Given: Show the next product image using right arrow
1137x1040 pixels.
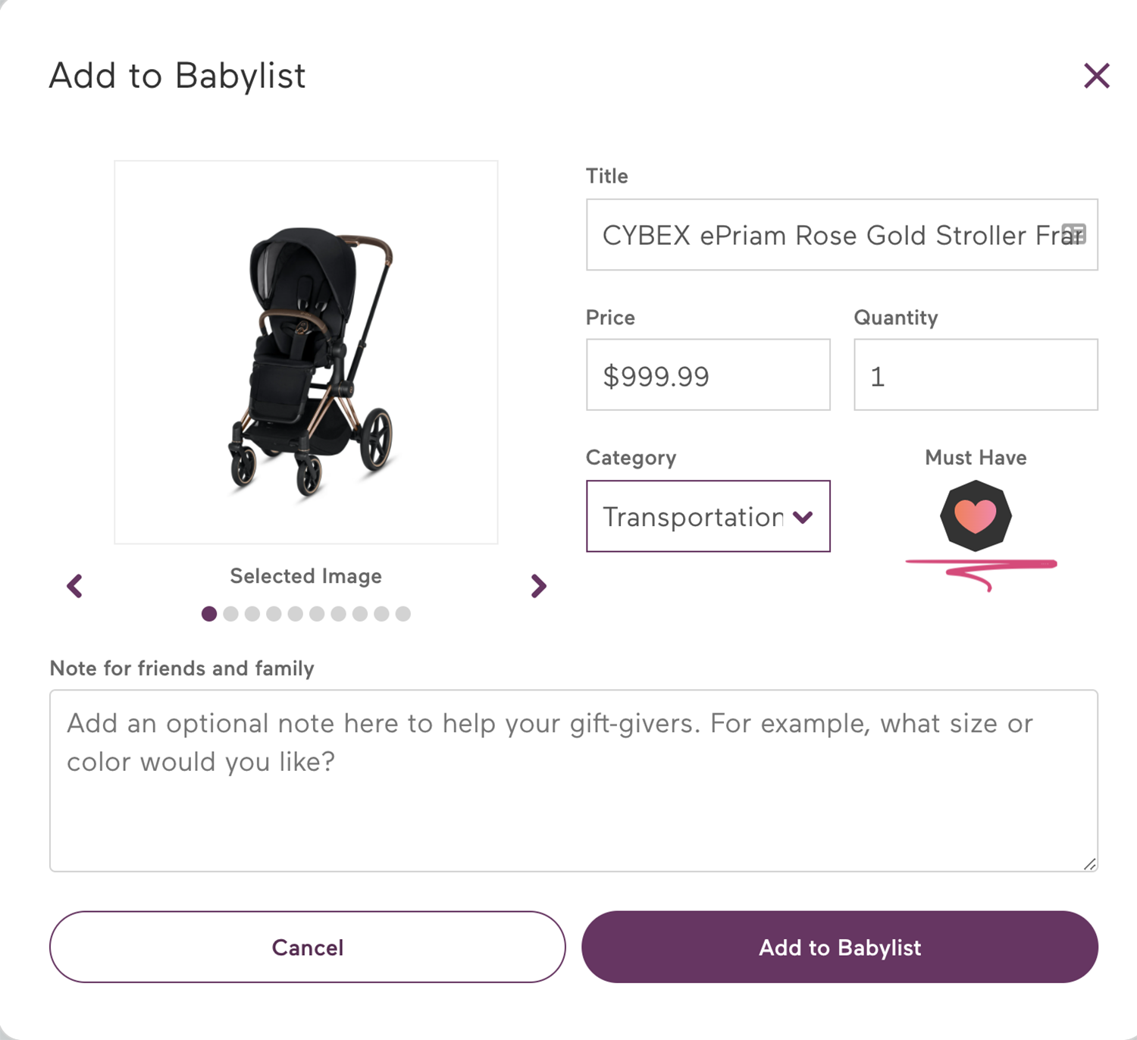Looking at the screenshot, I should click(x=539, y=585).
